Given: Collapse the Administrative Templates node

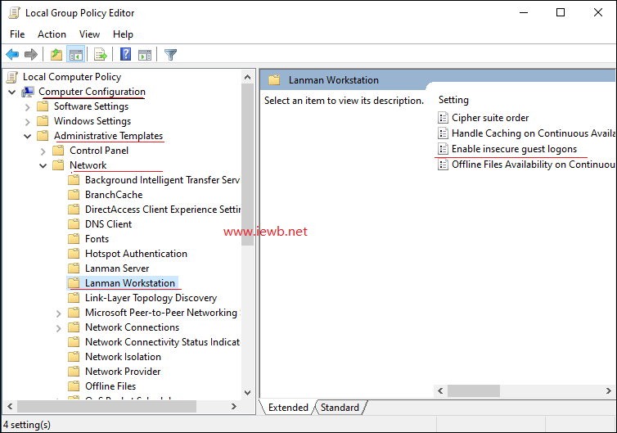Looking at the screenshot, I should [28, 136].
